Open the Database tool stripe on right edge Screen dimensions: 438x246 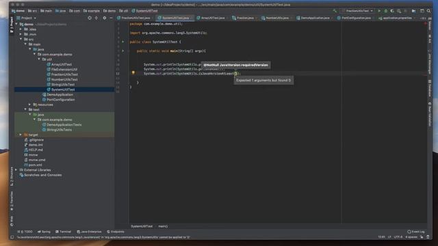click(430, 88)
